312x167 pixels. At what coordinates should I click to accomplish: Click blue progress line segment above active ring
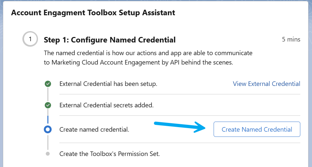[48, 119]
